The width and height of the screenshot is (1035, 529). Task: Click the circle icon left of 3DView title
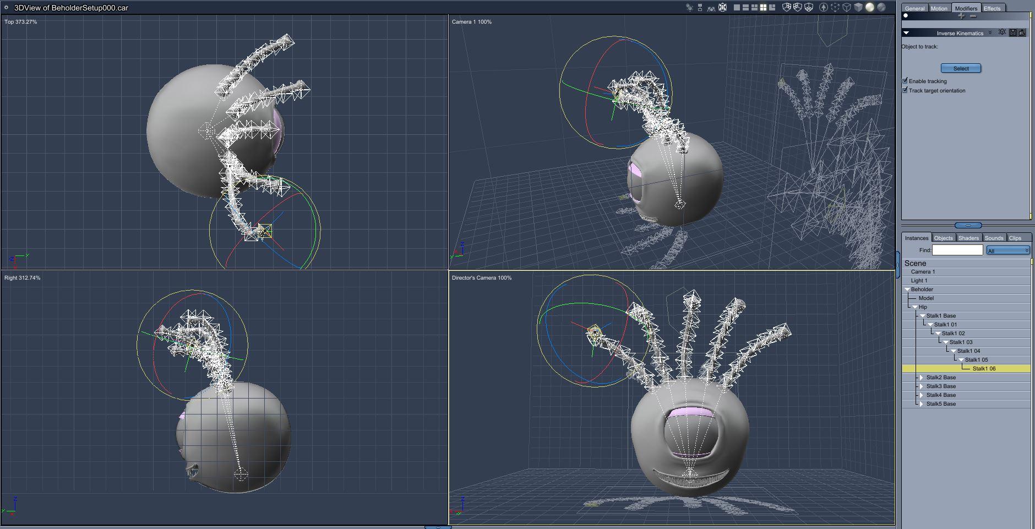6,8
